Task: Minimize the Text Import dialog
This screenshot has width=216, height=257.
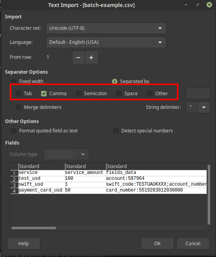Action: [186, 5]
